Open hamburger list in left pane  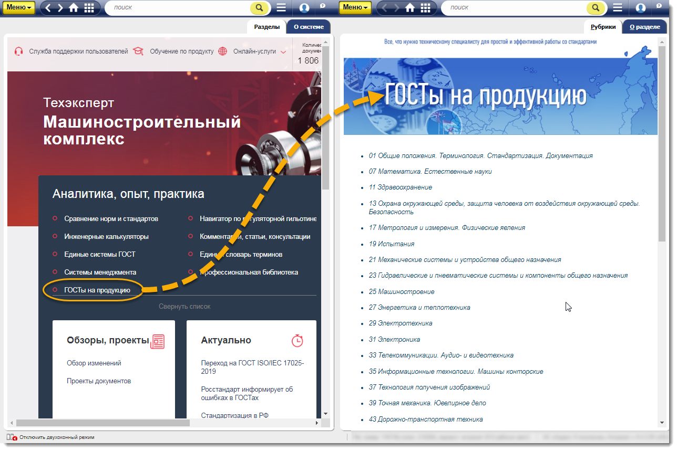point(281,8)
